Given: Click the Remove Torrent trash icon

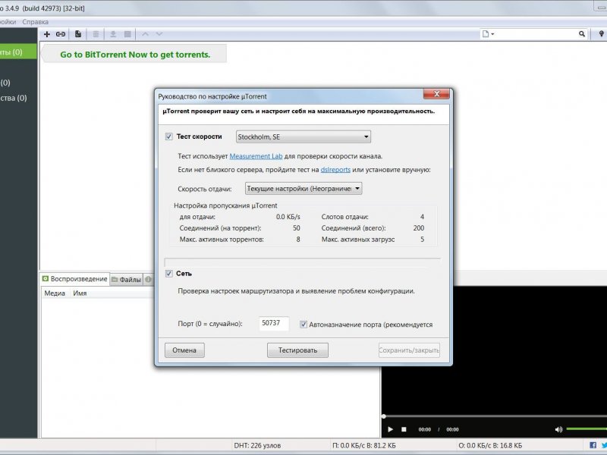Looking at the screenshot, I should [96, 34].
